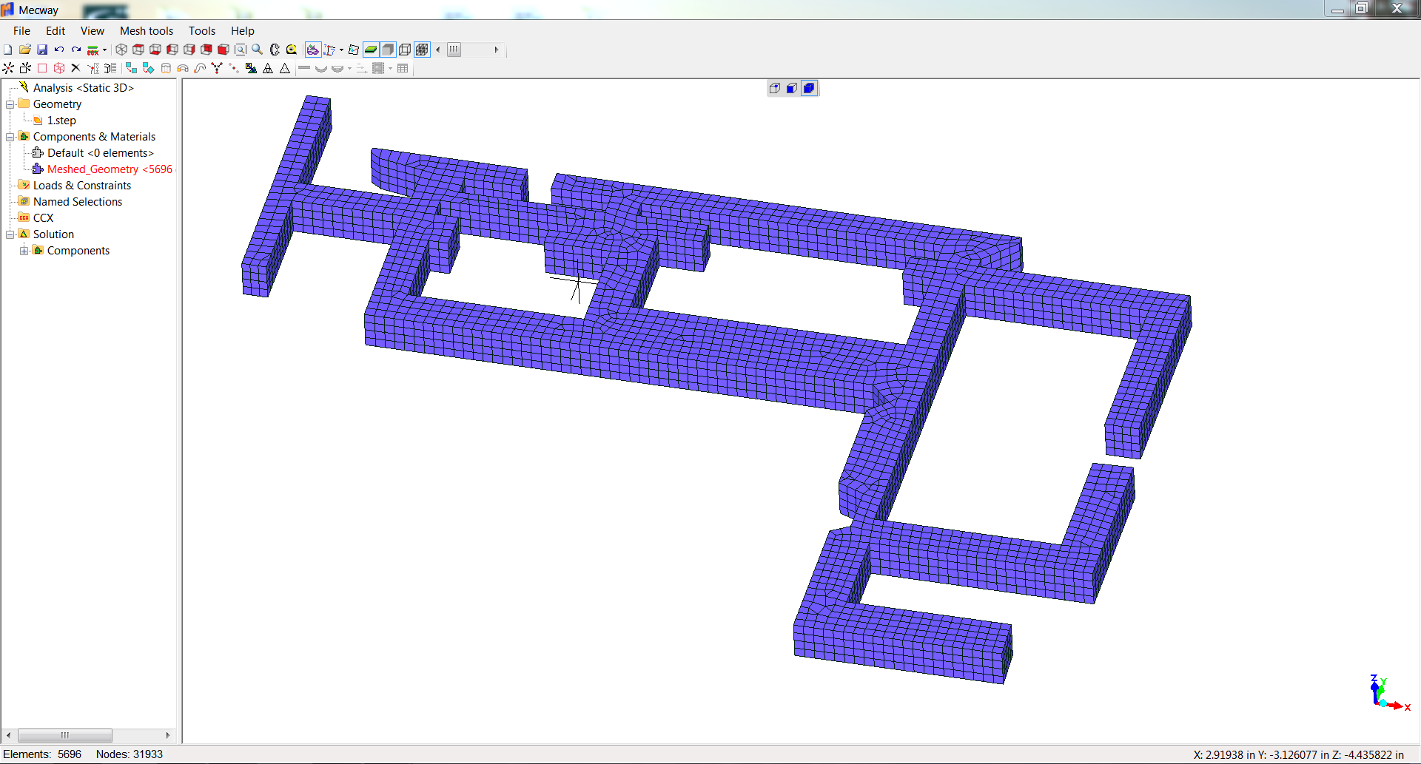This screenshot has width=1421, height=764.
Task: Choose the red cube select elements tool
Action: coord(59,68)
